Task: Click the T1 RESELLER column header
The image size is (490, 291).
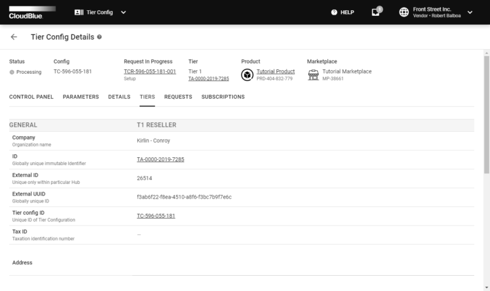Action: 156,125
